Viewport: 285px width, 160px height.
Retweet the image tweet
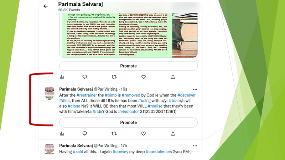click(x=114, y=77)
